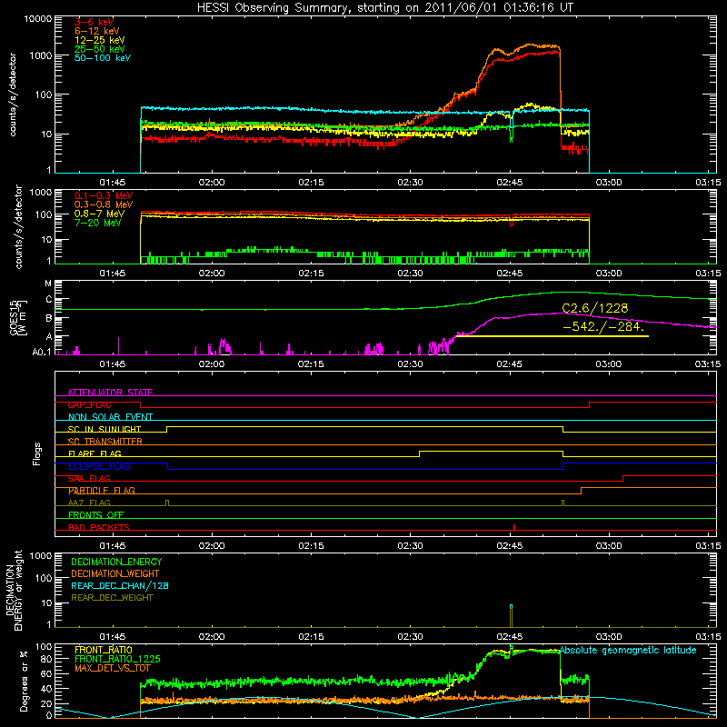Click the 'DECIMATION_WEIGHT' legend label
Viewport: 727px width, 727px height.
[115, 573]
